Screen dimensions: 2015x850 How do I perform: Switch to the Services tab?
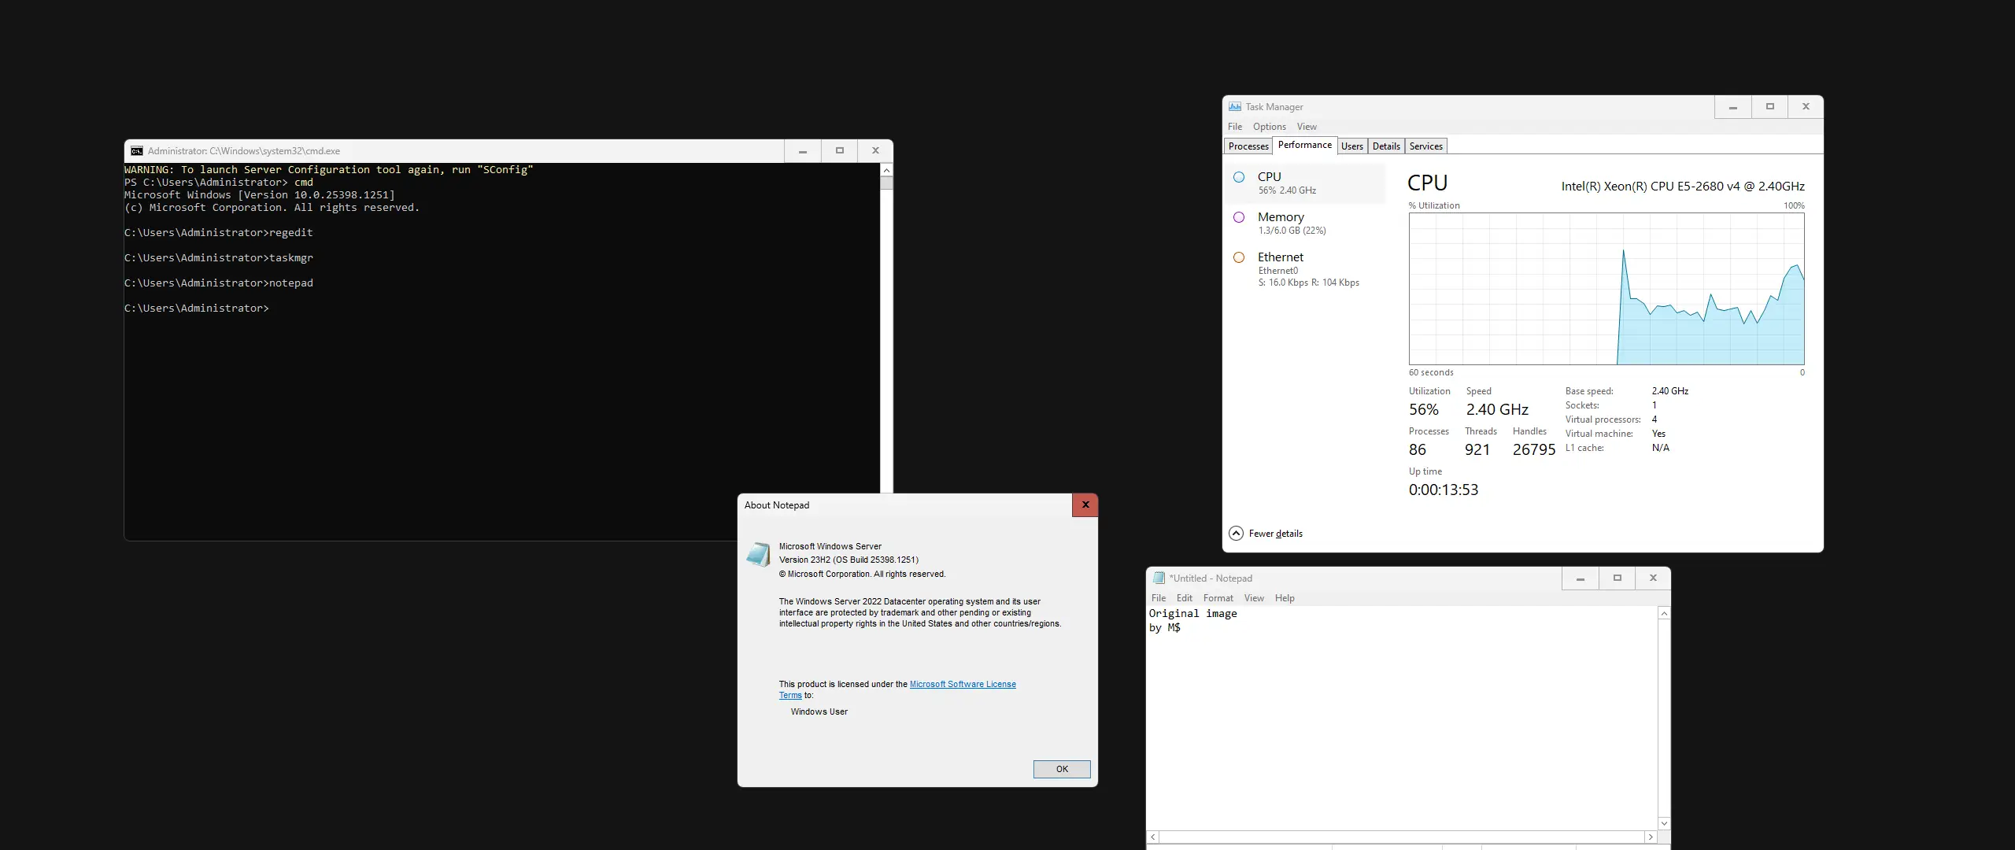1425,146
